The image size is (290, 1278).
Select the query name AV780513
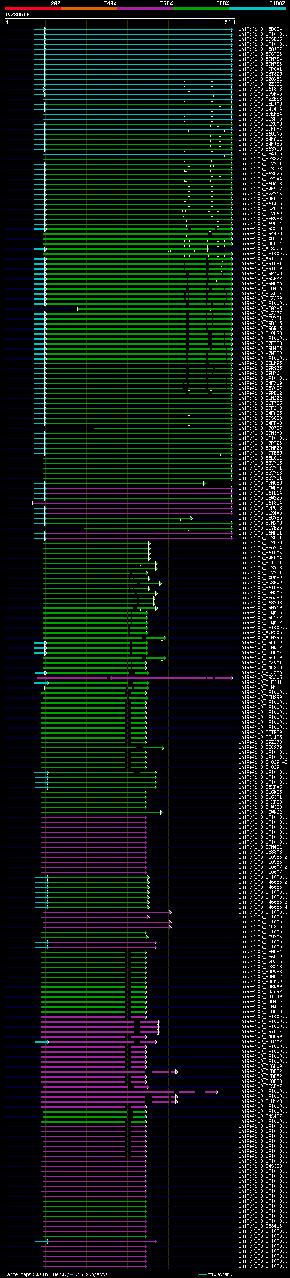pos(17,15)
